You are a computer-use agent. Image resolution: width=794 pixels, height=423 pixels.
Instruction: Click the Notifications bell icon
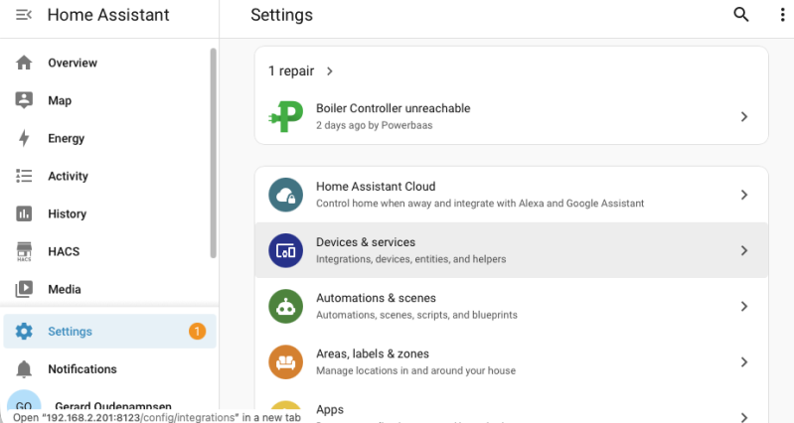coord(24,368)
